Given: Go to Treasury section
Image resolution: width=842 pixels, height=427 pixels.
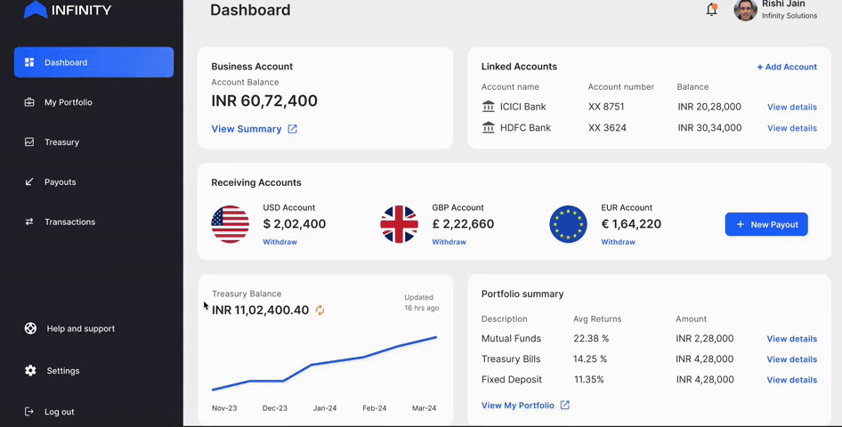Looking at the screenshot, I should click(61, 142).
